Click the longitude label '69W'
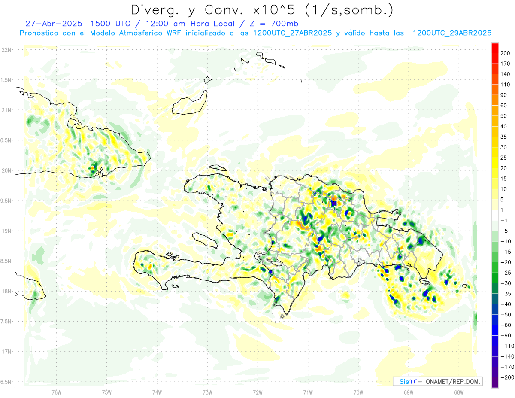515x398 pixels. tap(409, 392)
